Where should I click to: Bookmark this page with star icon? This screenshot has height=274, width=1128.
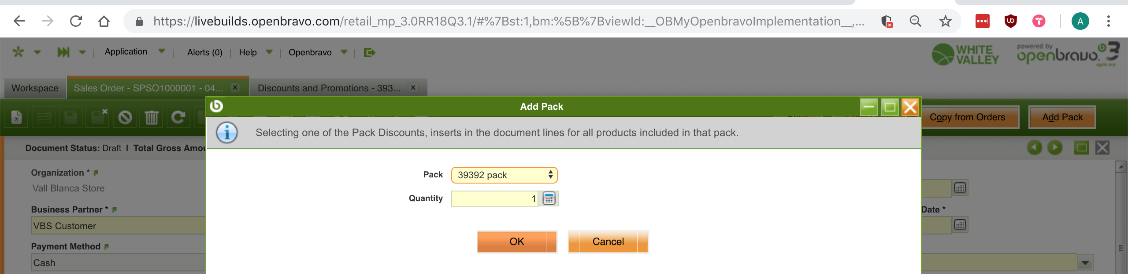click(x=945, y=21)
